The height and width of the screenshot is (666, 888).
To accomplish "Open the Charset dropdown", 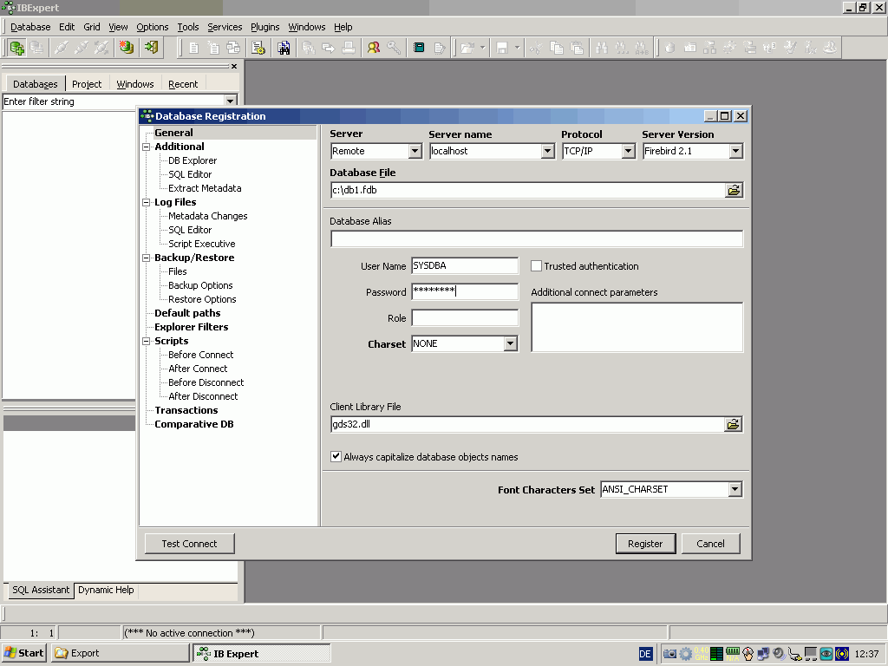I will [510, 343].
